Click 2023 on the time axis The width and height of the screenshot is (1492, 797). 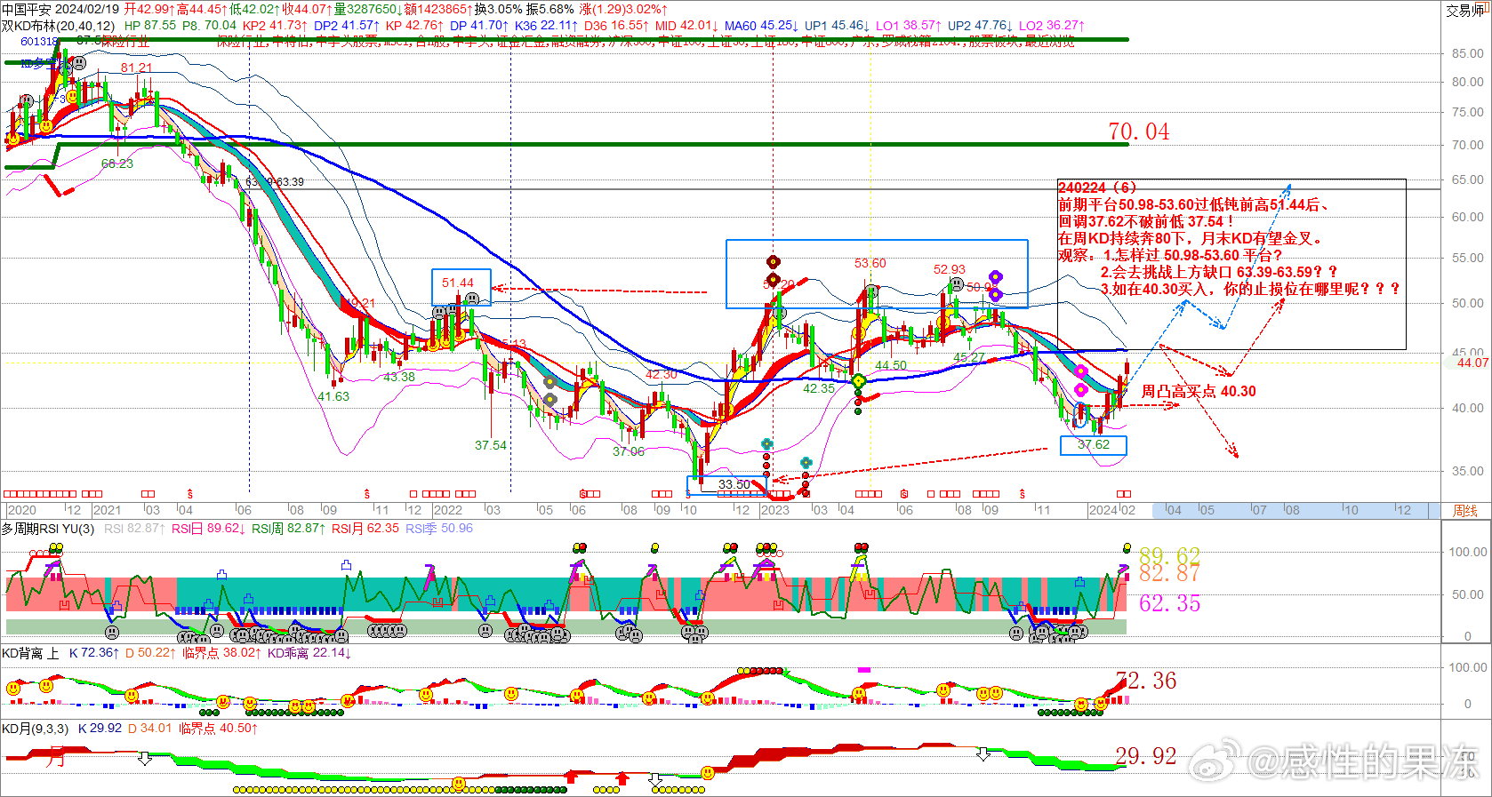[774, 511]
